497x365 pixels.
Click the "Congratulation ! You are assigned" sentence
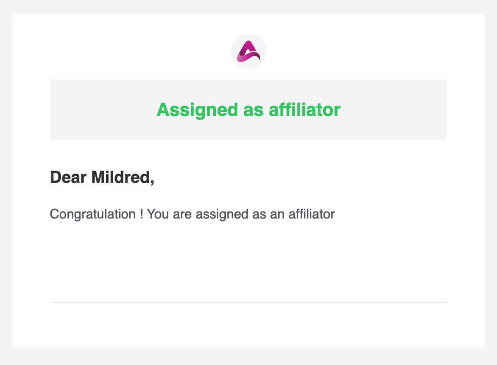[x=192, y=214]
